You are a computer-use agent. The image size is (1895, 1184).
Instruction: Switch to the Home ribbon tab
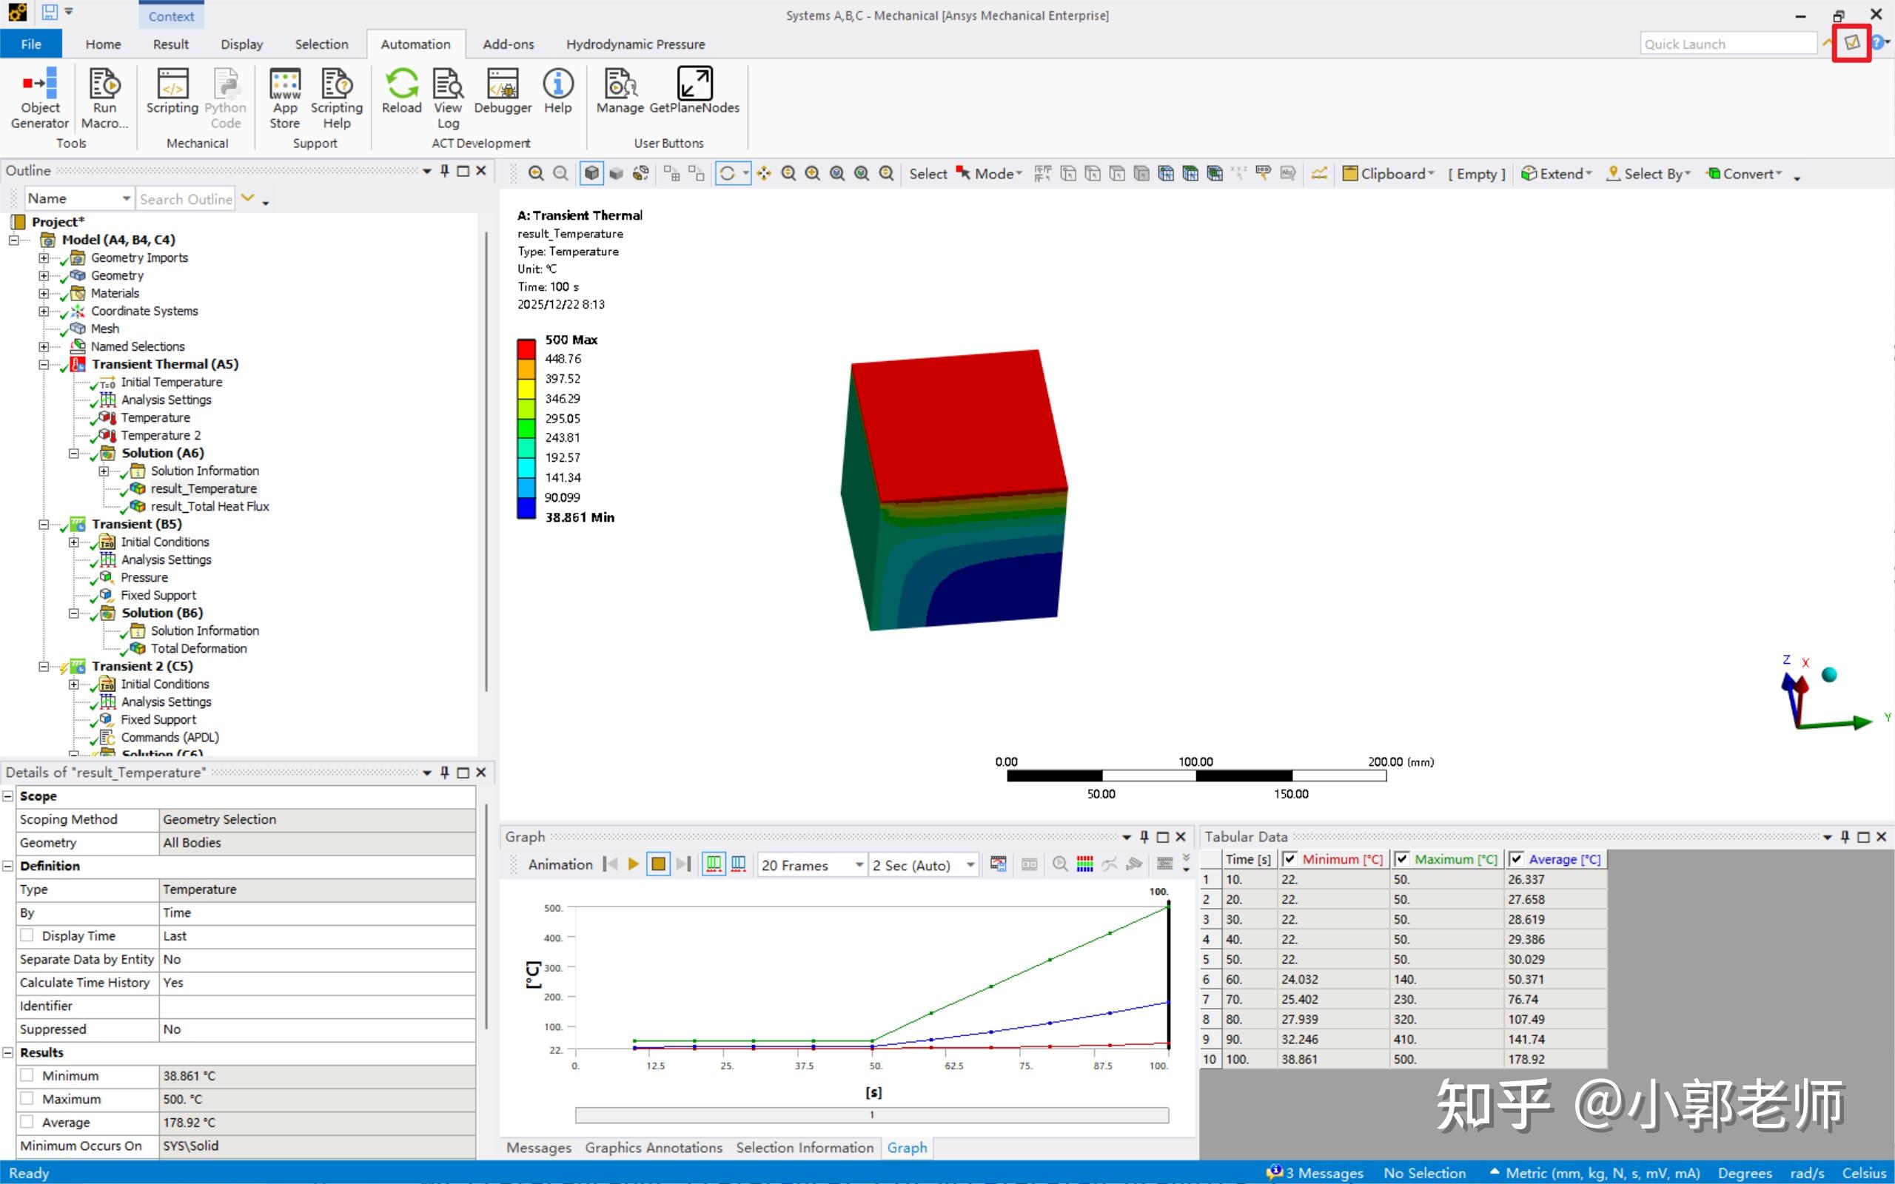coord(104,44)
